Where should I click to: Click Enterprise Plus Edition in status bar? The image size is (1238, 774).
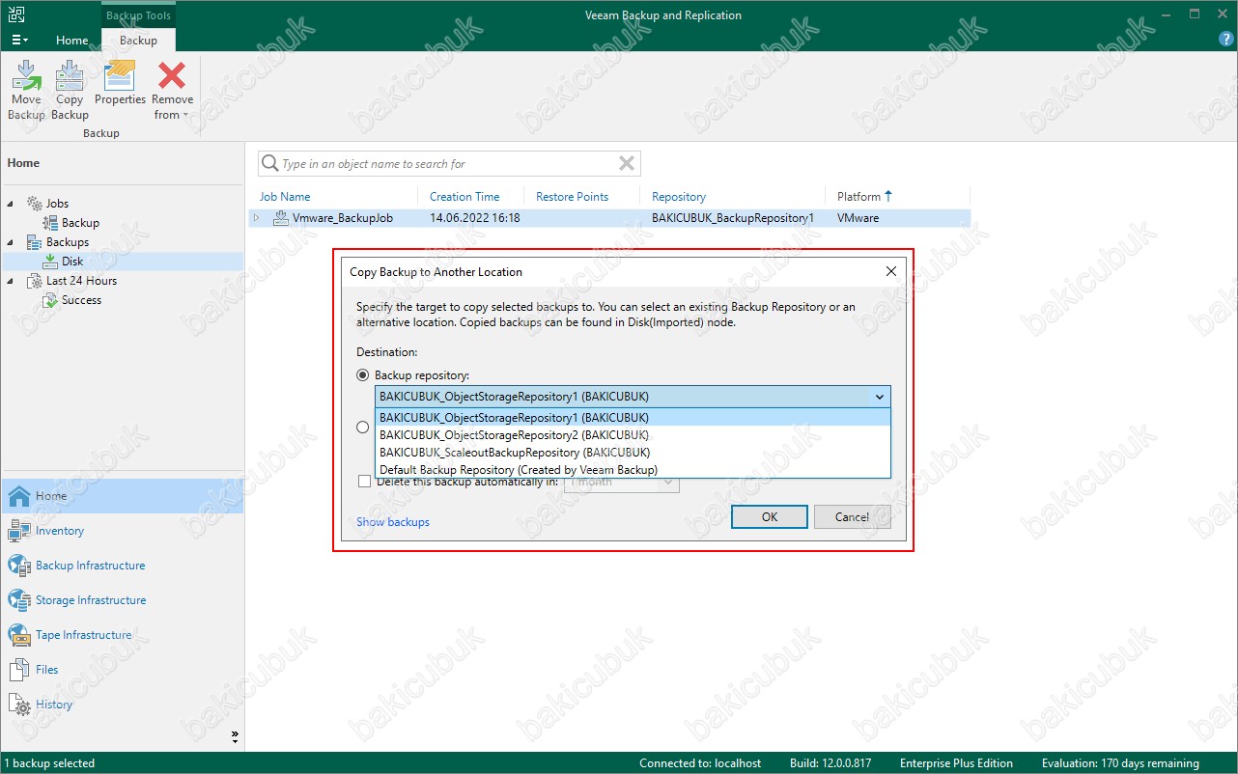[956, 763]
